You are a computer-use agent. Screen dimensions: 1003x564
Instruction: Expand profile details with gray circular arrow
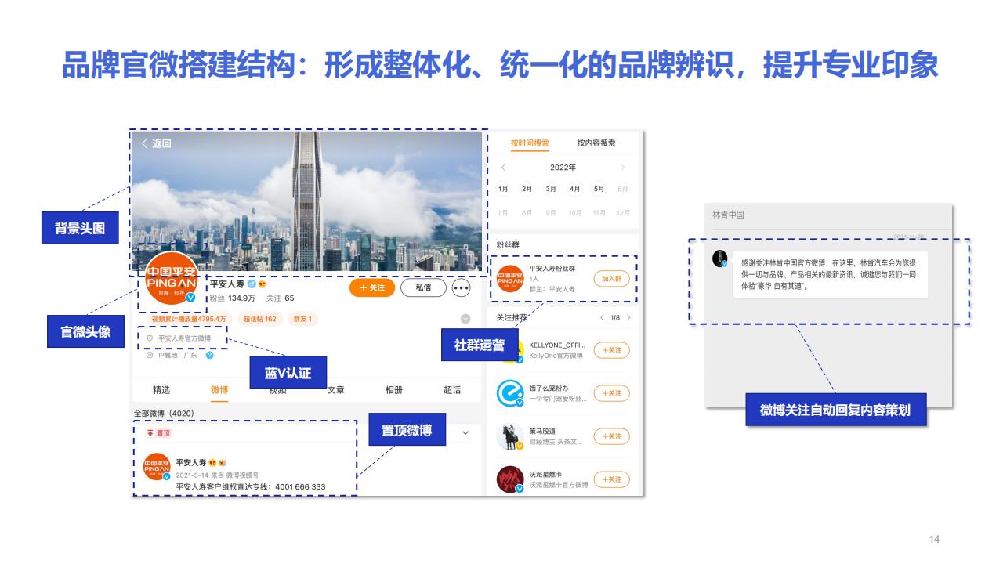[x=465, y=319]
